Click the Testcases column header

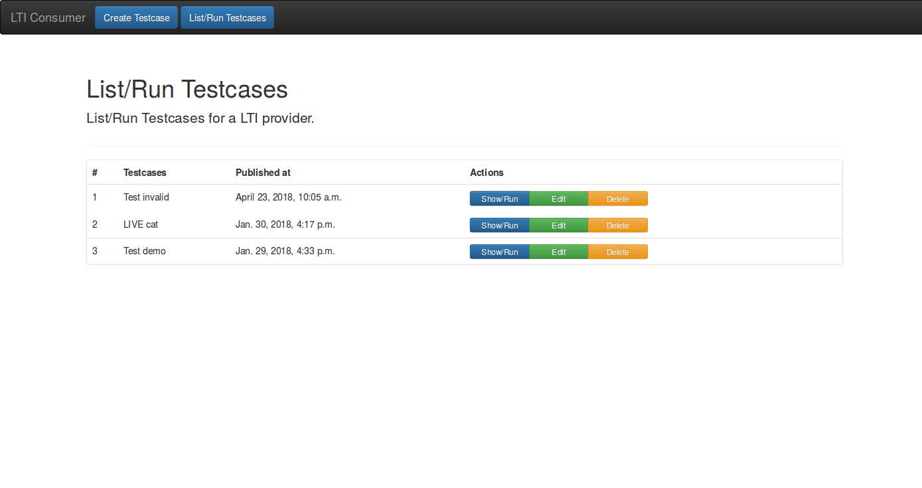click(x=145, y=173)
